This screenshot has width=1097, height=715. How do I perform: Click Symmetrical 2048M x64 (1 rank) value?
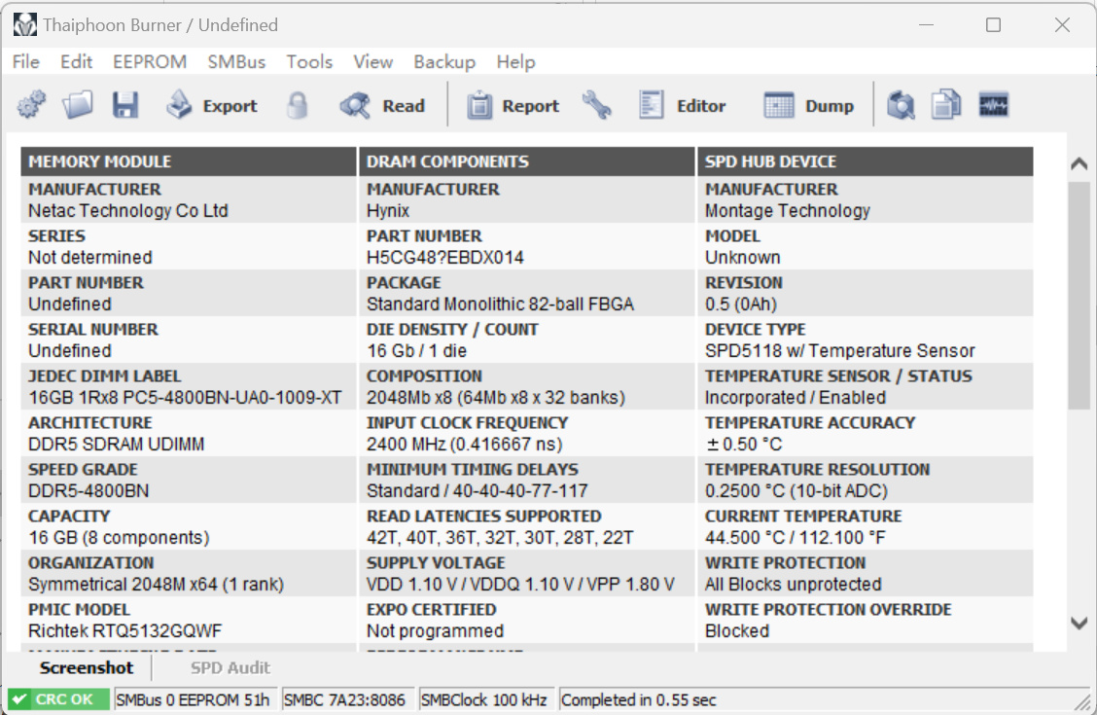tap(156, 585)
